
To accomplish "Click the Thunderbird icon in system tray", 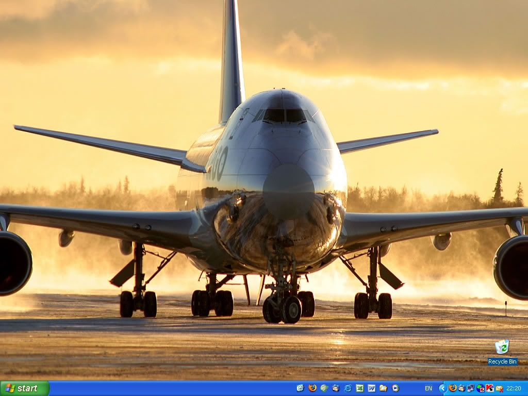I will click(x=461, y=388).
